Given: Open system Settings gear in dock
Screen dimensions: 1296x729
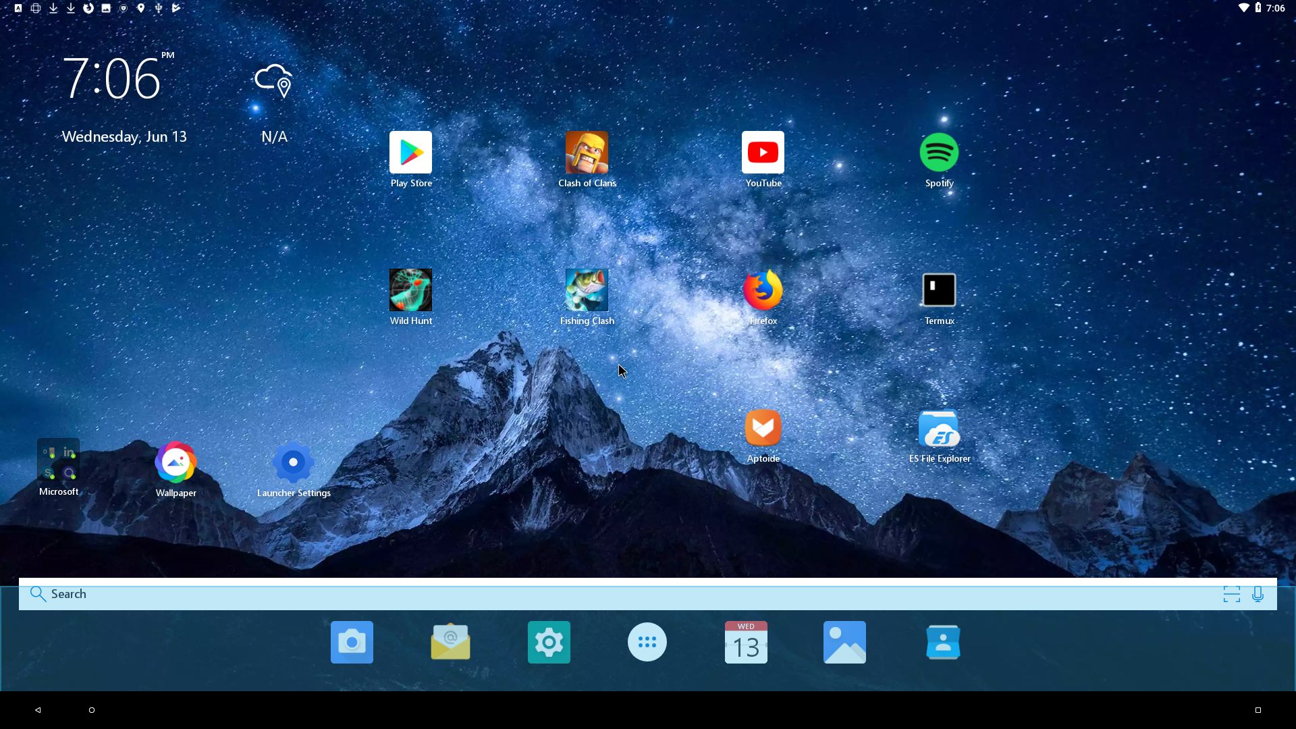Looking at the screenshot, I should click(x=549, y=642).
